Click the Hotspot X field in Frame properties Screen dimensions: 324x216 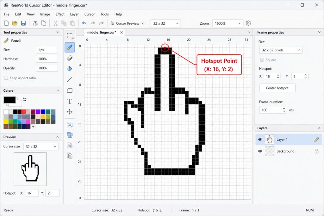coord(272,77)
